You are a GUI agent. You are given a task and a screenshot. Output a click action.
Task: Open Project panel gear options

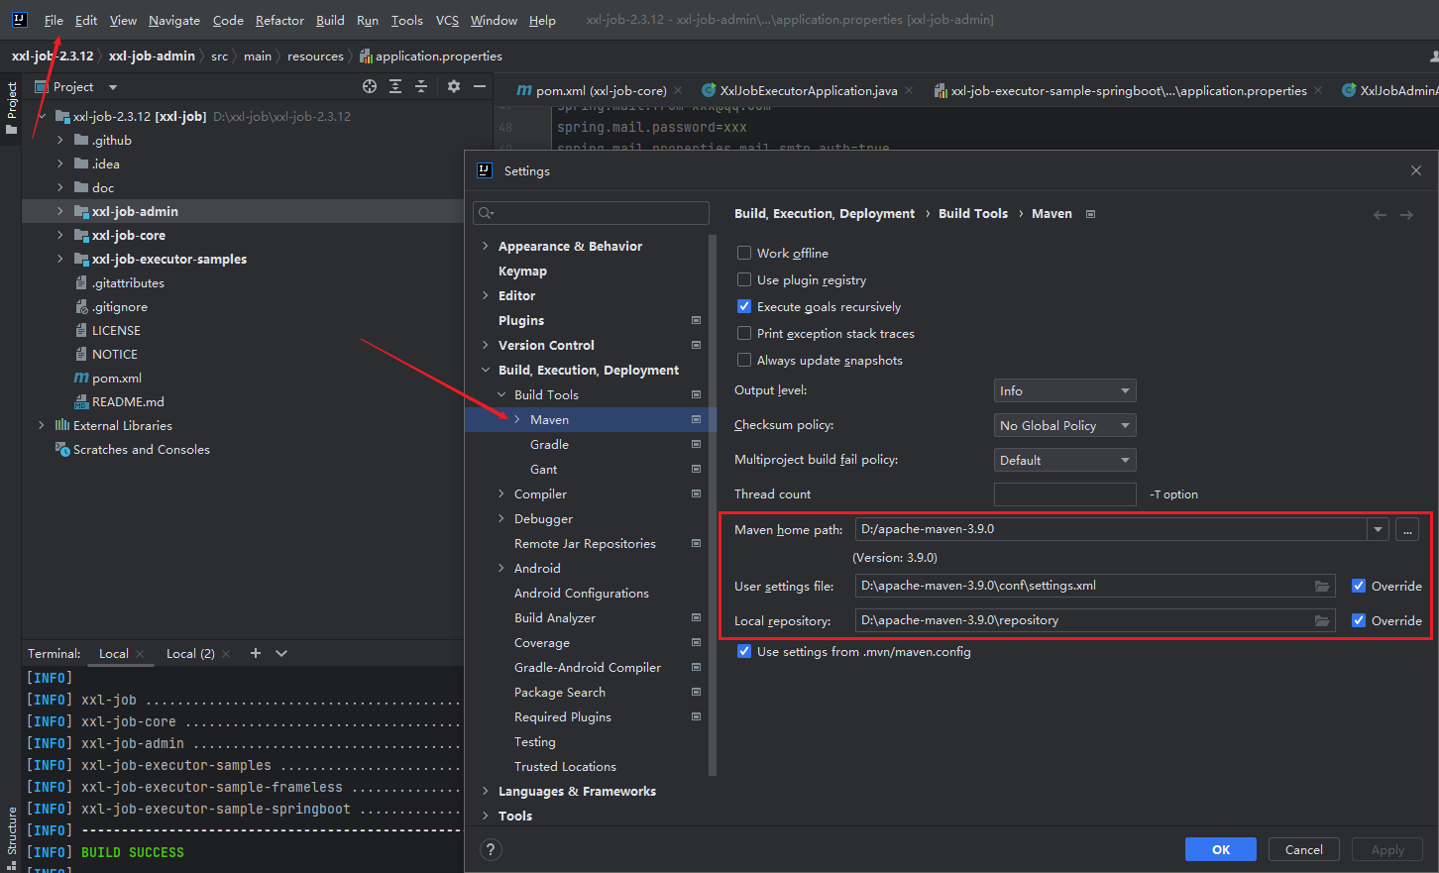(x=454, y=86)
